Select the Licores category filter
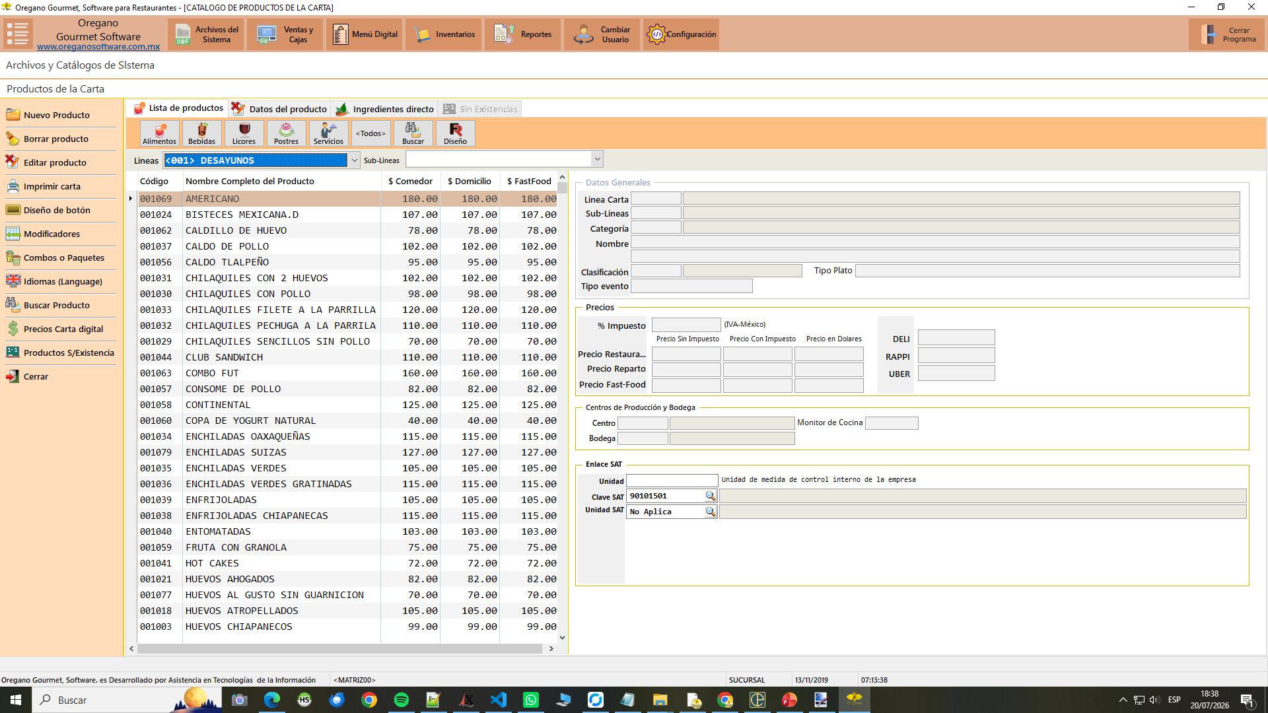1268x713 pixels. (x=244, y=133)
